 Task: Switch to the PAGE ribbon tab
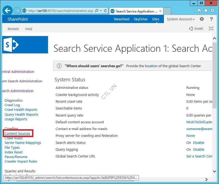point(29,29)
